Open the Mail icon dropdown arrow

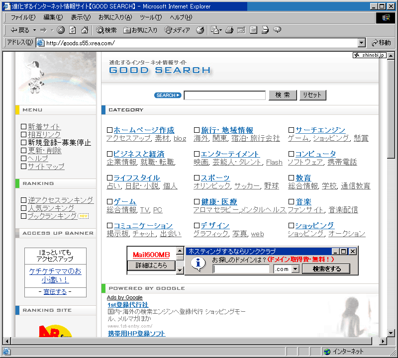(220, 30)
